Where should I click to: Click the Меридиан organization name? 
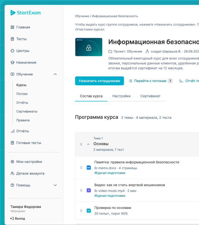click(x=18, y=211)
